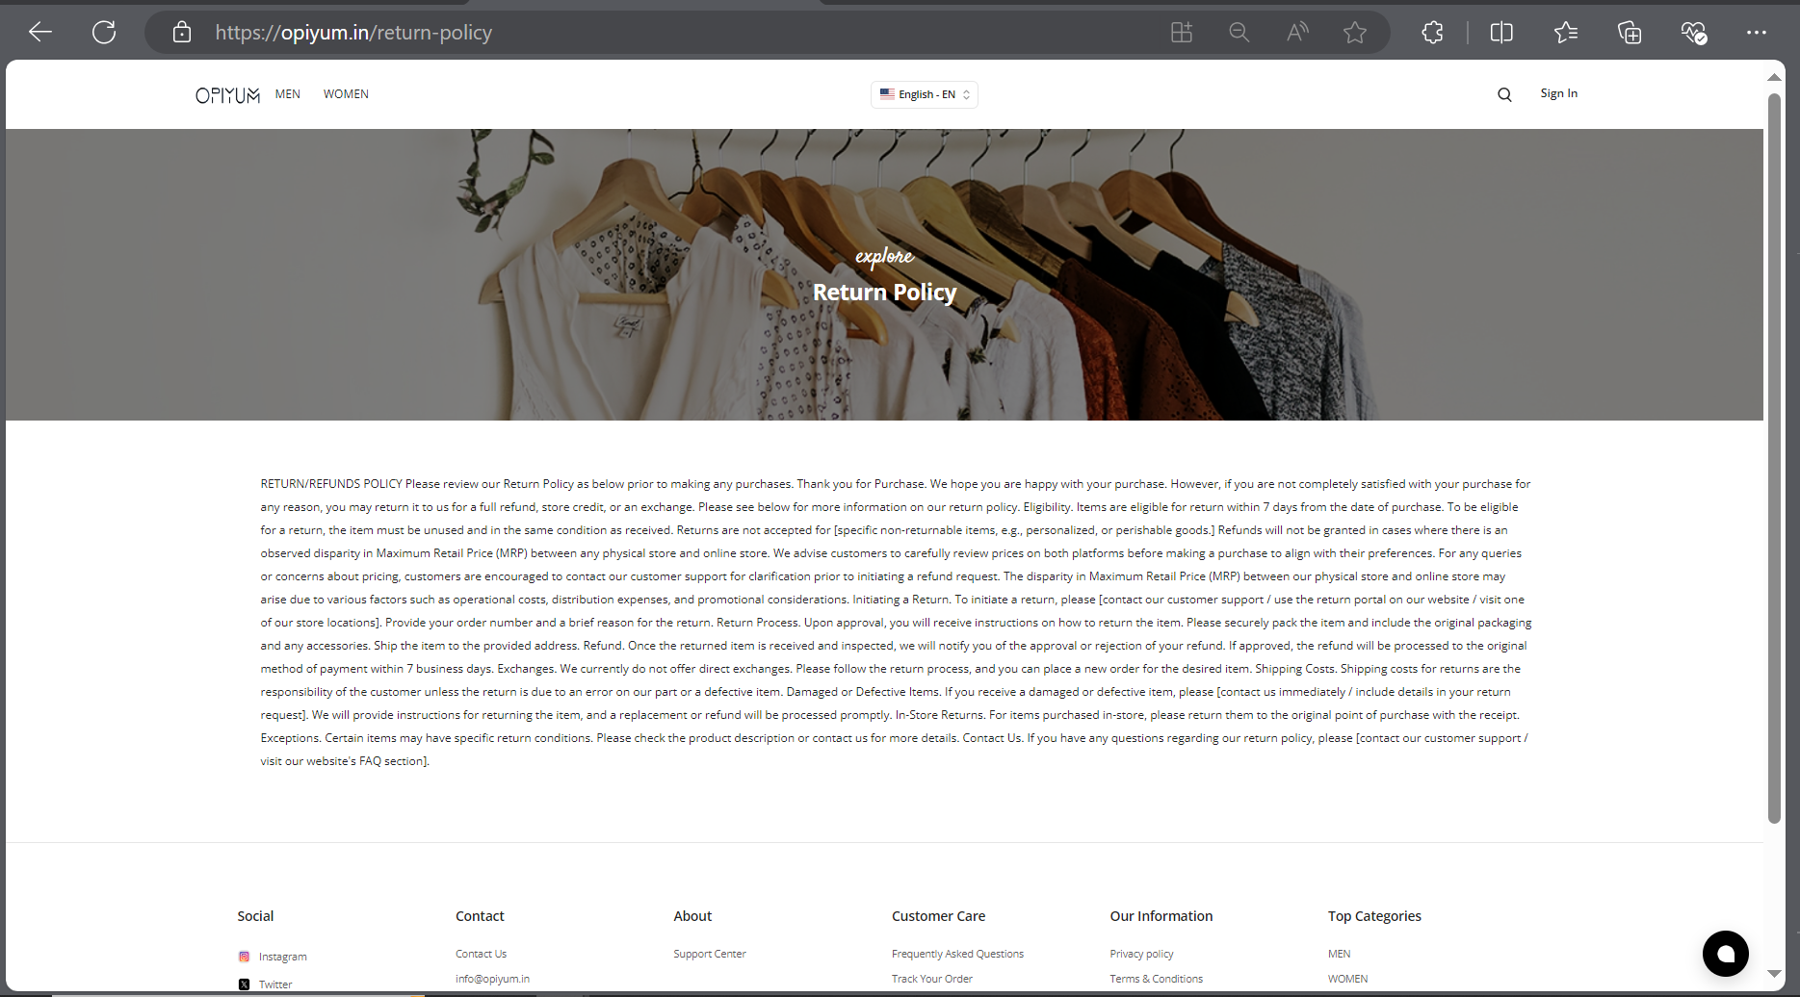
Task: Click the Social footer heading
Action: click(255, 916)
